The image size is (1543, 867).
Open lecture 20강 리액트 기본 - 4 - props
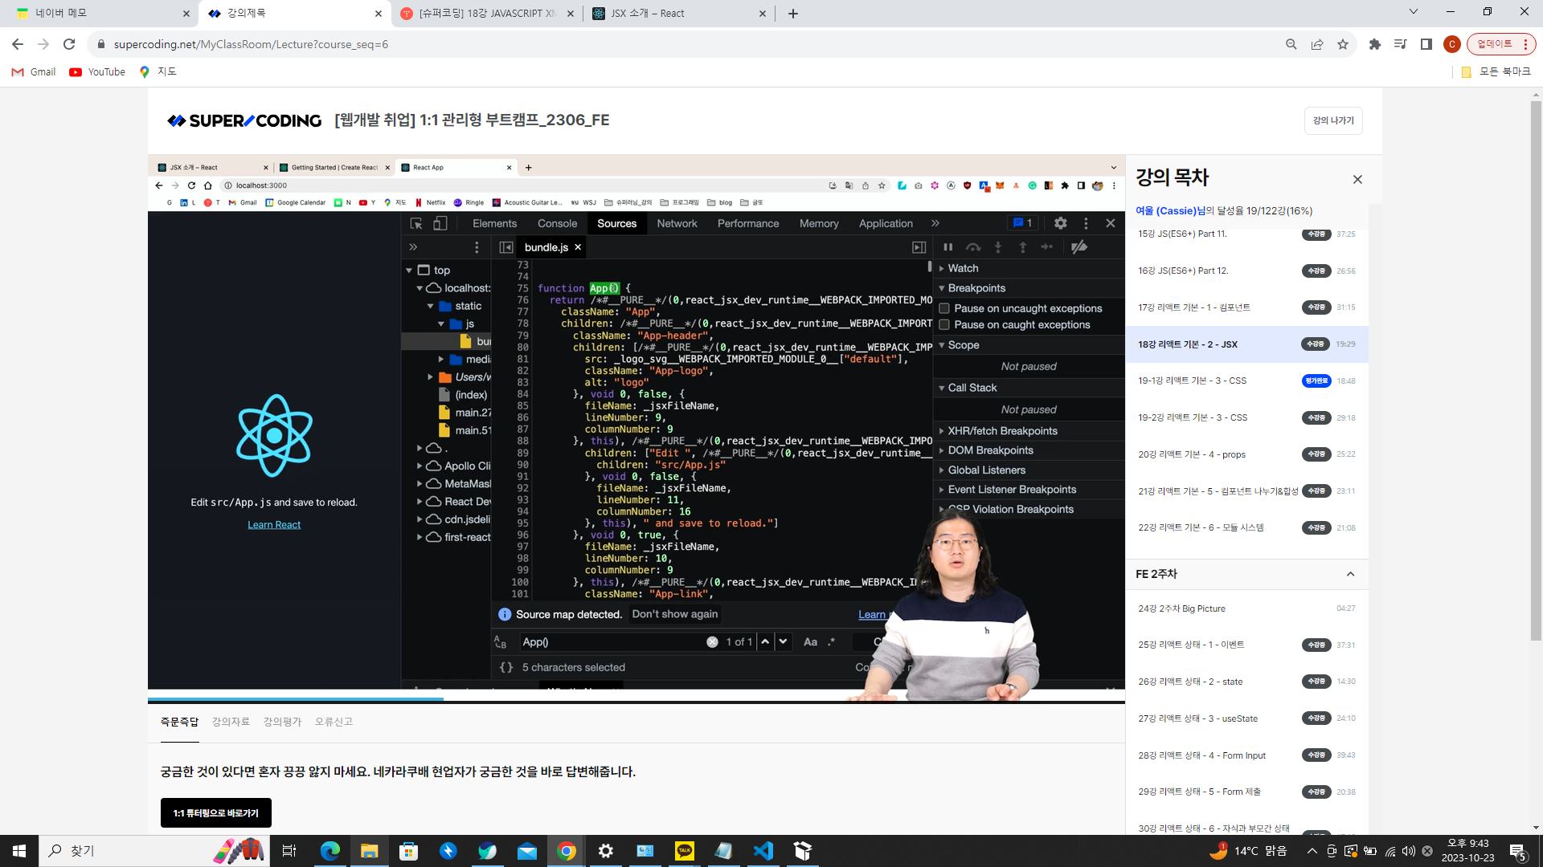click(x=1247, y=454)
